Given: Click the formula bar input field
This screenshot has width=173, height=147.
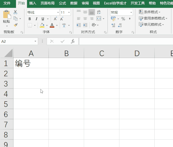Looking at the screenshot, I should (126, 41).
